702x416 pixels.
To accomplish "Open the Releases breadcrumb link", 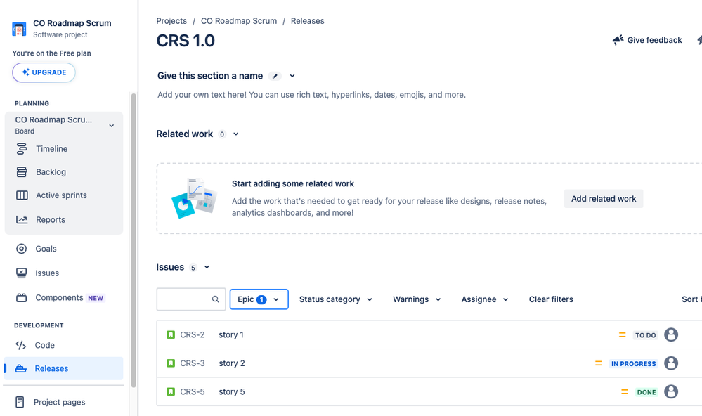I will point(308,21).
